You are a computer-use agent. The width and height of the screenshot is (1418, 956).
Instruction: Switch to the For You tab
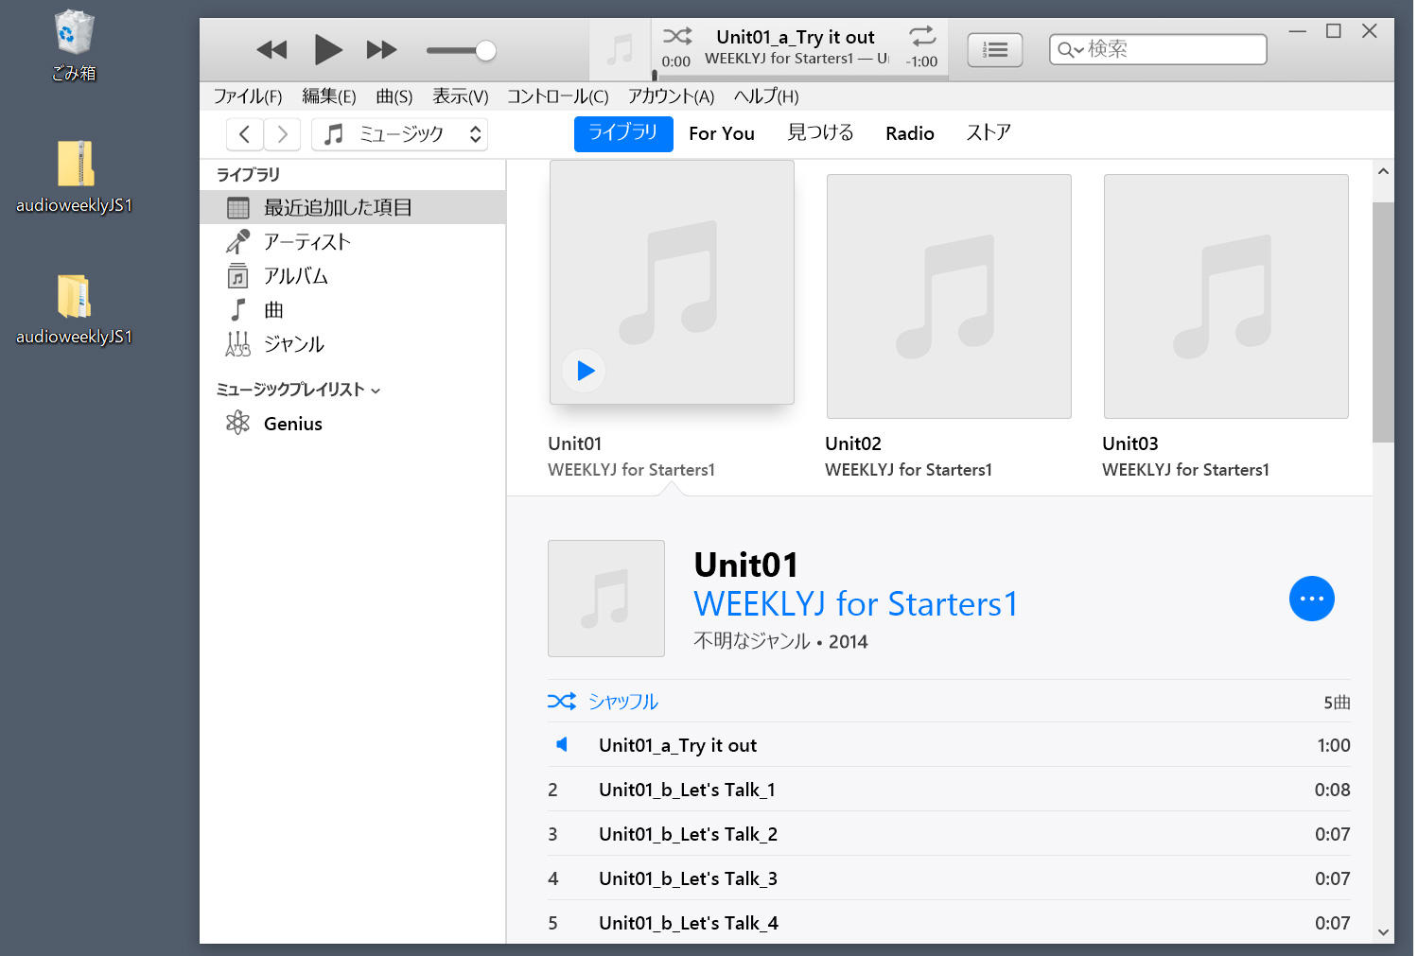[722, 133]
